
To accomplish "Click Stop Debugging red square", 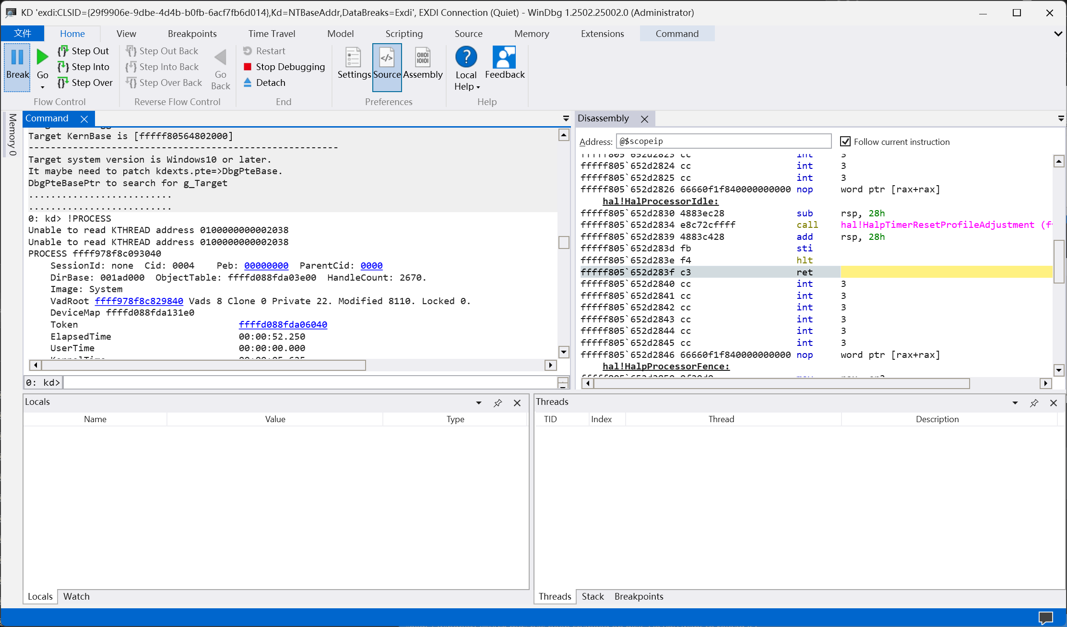I will [248, 67].
